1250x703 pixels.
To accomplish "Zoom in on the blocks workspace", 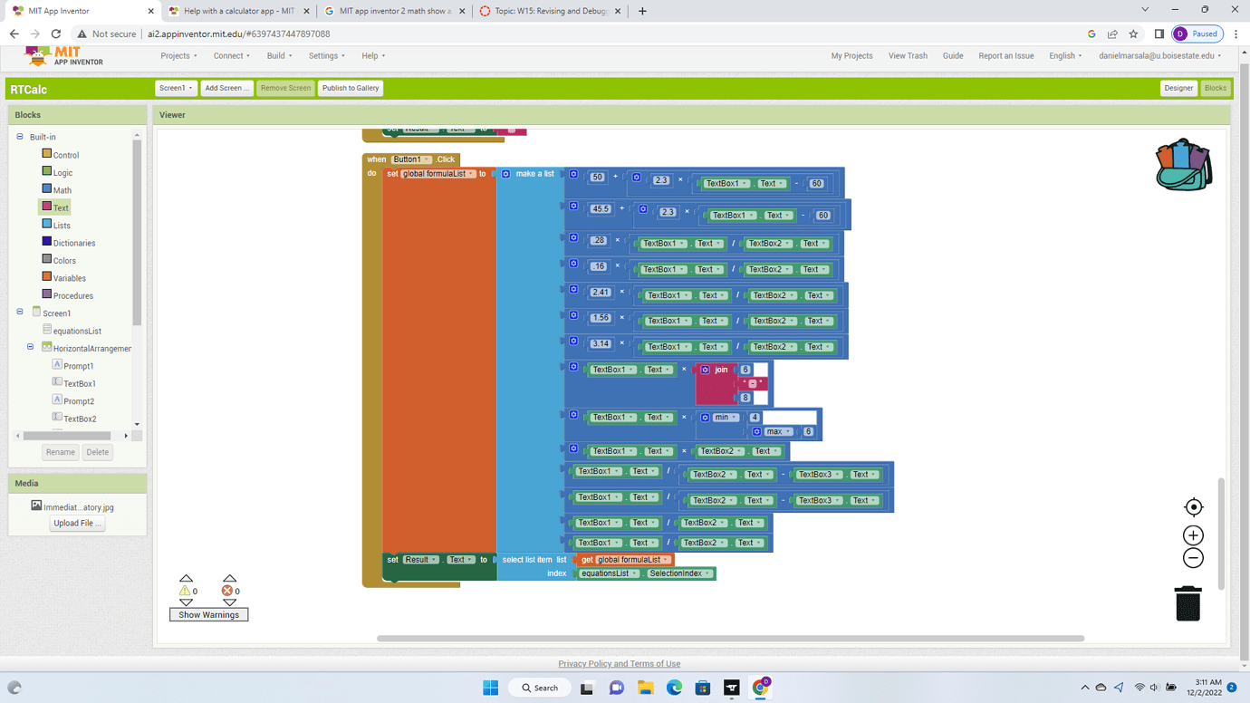I will click(x=1192, y=534).
